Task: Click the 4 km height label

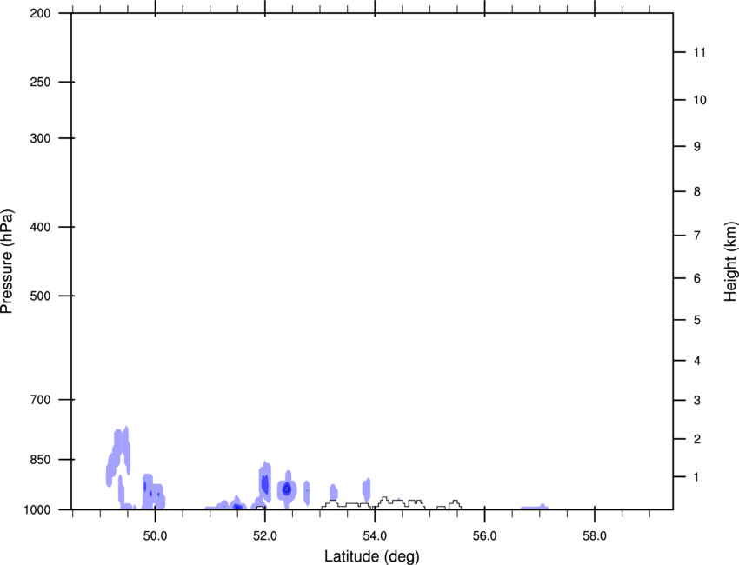Action: point(697,361)
